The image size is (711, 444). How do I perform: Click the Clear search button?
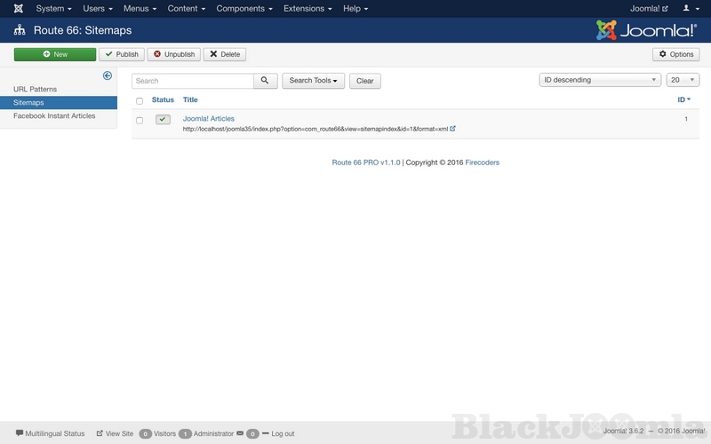click(364, 81)
